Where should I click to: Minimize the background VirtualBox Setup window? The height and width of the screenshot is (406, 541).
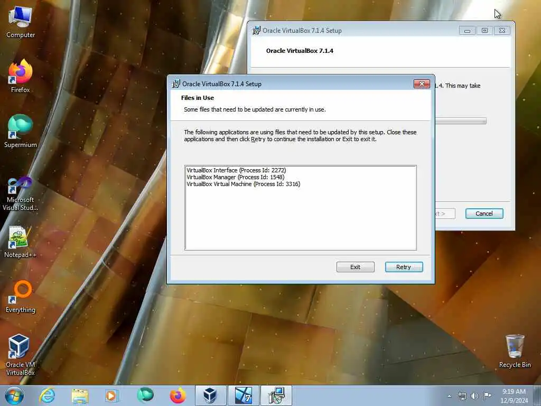coord(467,31)
